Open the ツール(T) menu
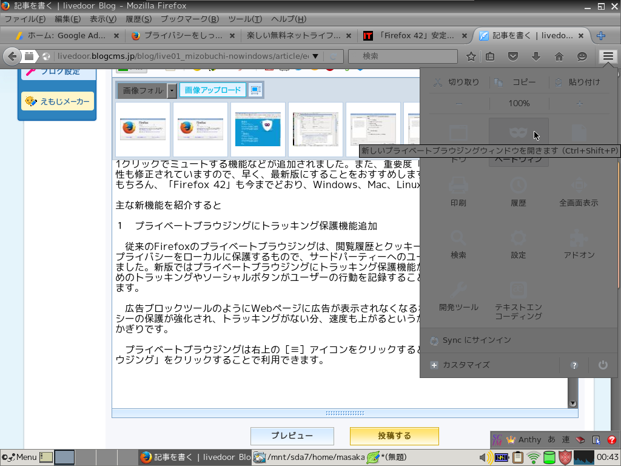Viewport: 621px width, 466px height. [245, 19]
